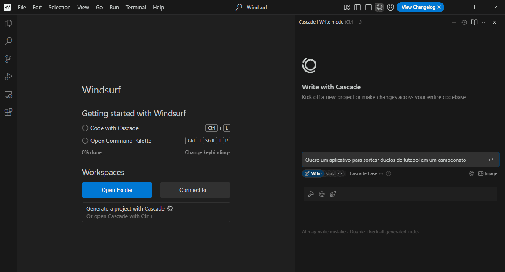Click the rocket deploy icon
The image size is (505, 272).
[x=333, y=194]
